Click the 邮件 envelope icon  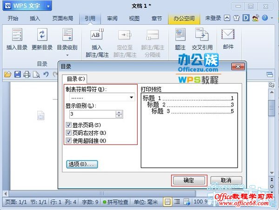point(228,34)
